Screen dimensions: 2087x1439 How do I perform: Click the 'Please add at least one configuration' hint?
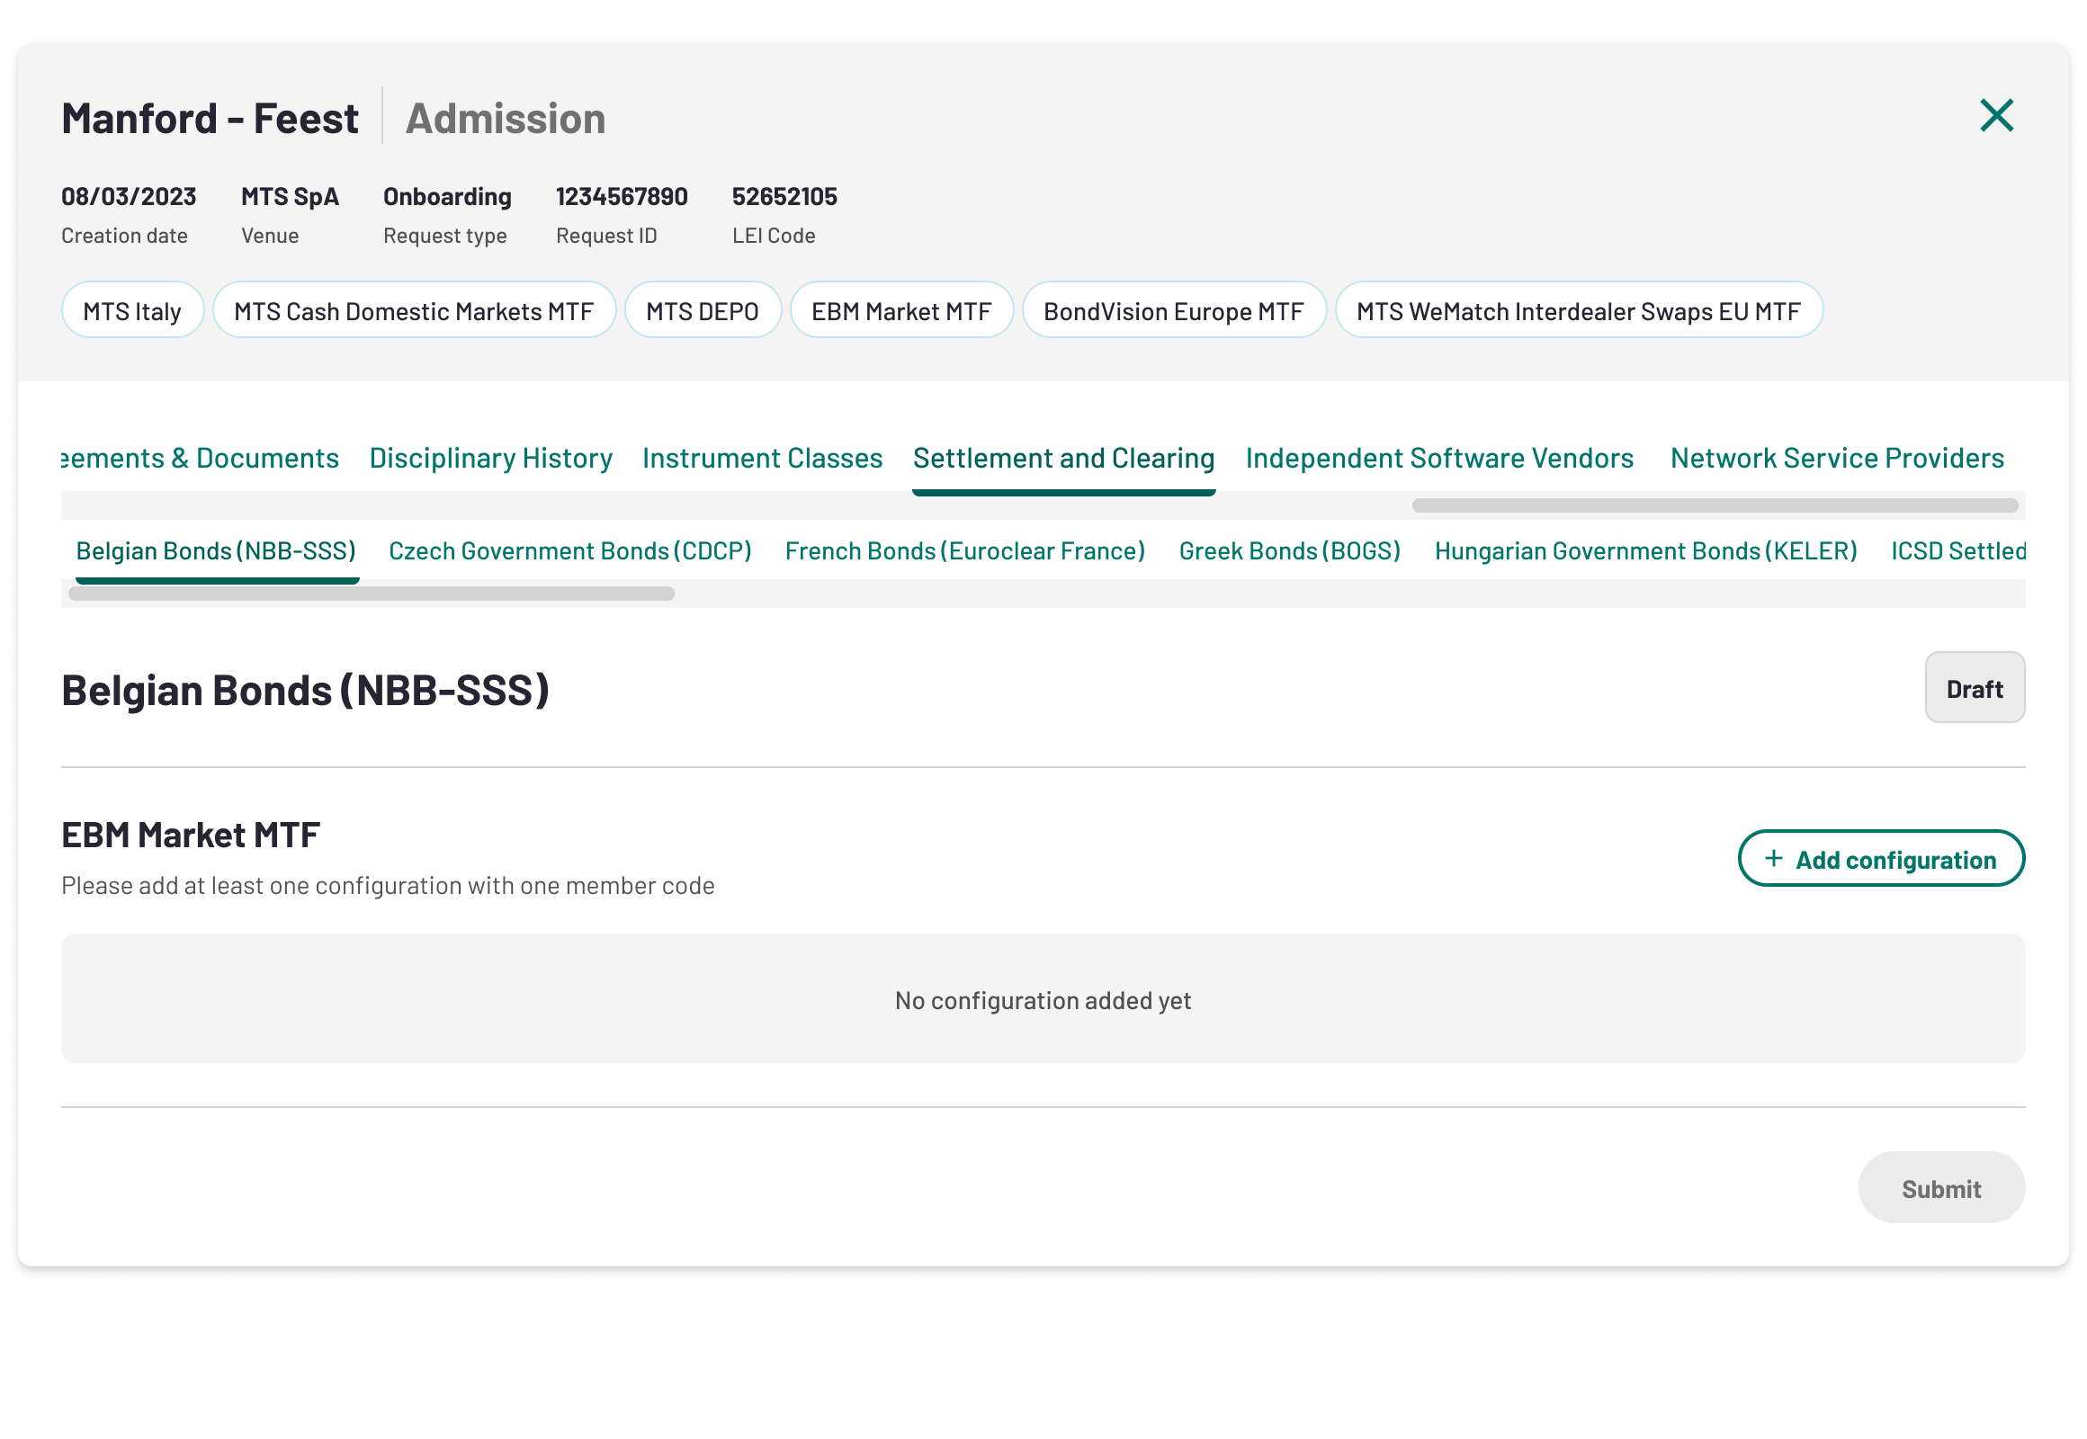point(388,885)
